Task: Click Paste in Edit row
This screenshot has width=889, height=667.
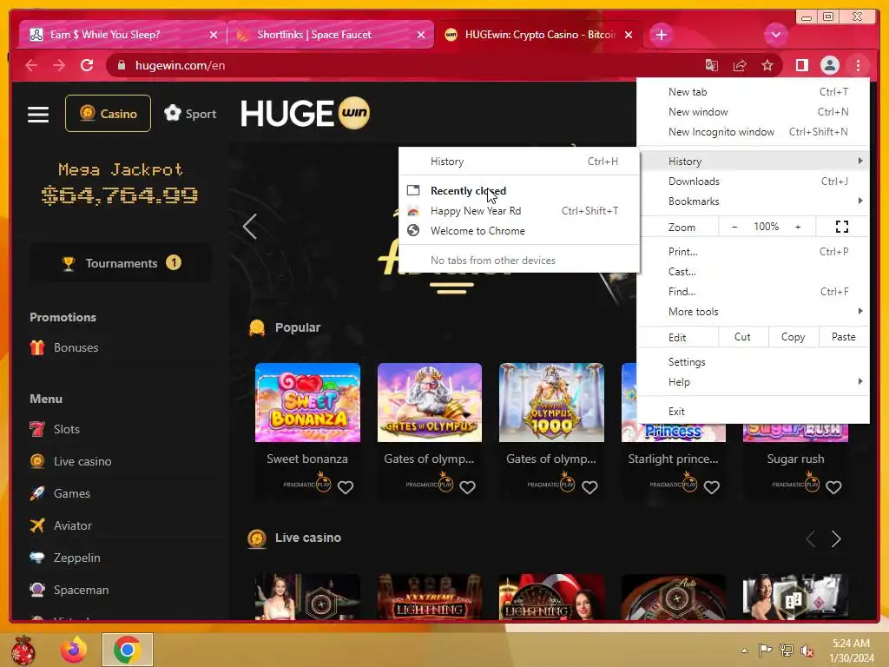Action: tap(844, 337)
